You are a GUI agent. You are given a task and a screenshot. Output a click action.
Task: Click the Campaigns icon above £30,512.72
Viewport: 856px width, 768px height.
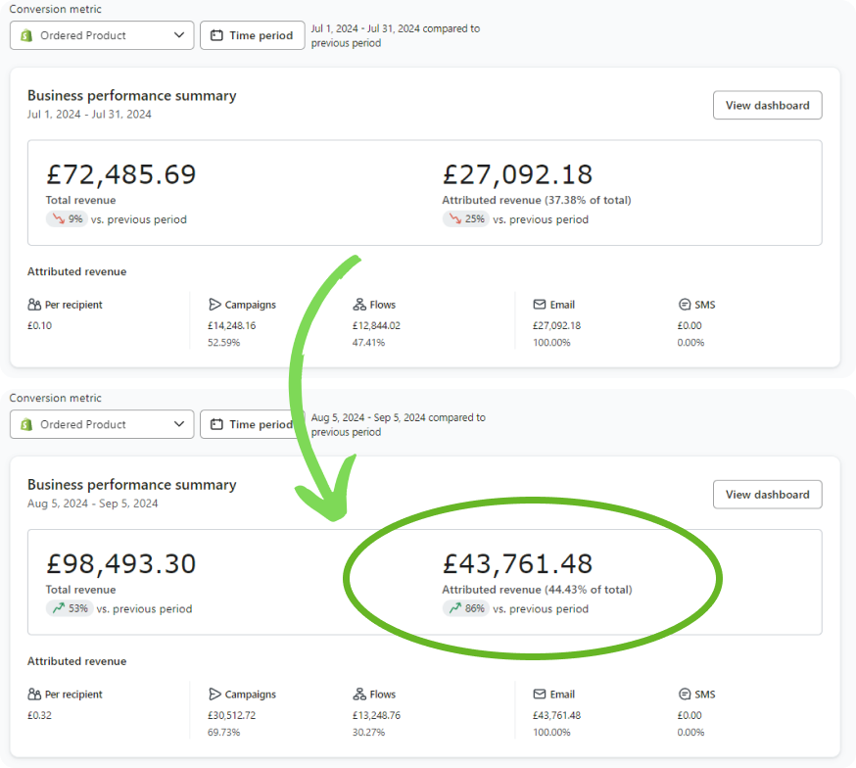tap(214, 695)
